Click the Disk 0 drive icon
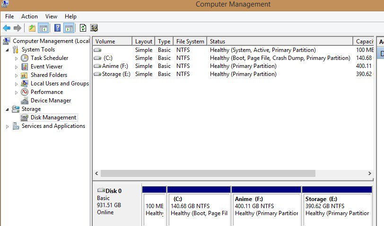The height and width of the screenshot is (226, 384). click(101, 190)
